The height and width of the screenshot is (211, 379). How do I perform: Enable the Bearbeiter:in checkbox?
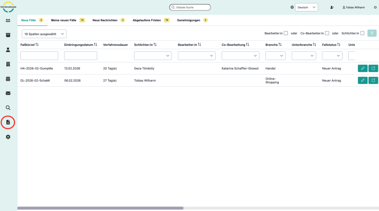(286, 33)
